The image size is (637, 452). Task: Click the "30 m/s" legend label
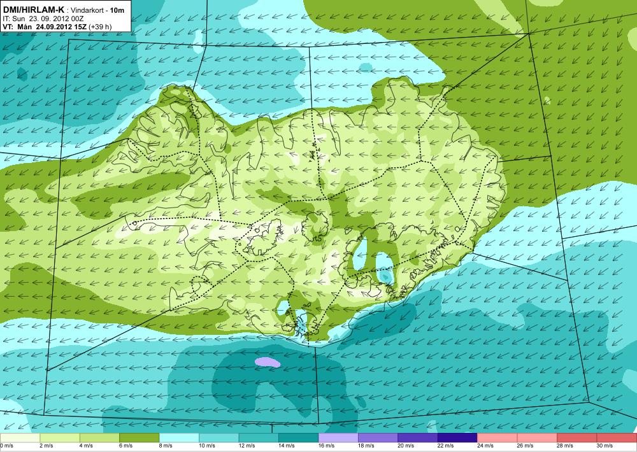click(605, 446)
